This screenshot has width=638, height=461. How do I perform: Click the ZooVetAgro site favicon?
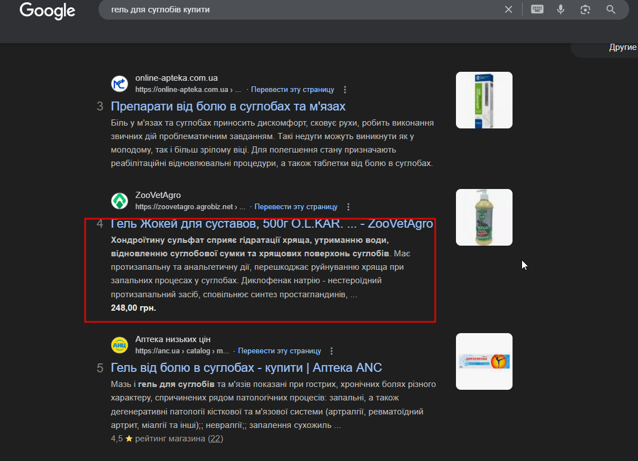pos(120,201)
